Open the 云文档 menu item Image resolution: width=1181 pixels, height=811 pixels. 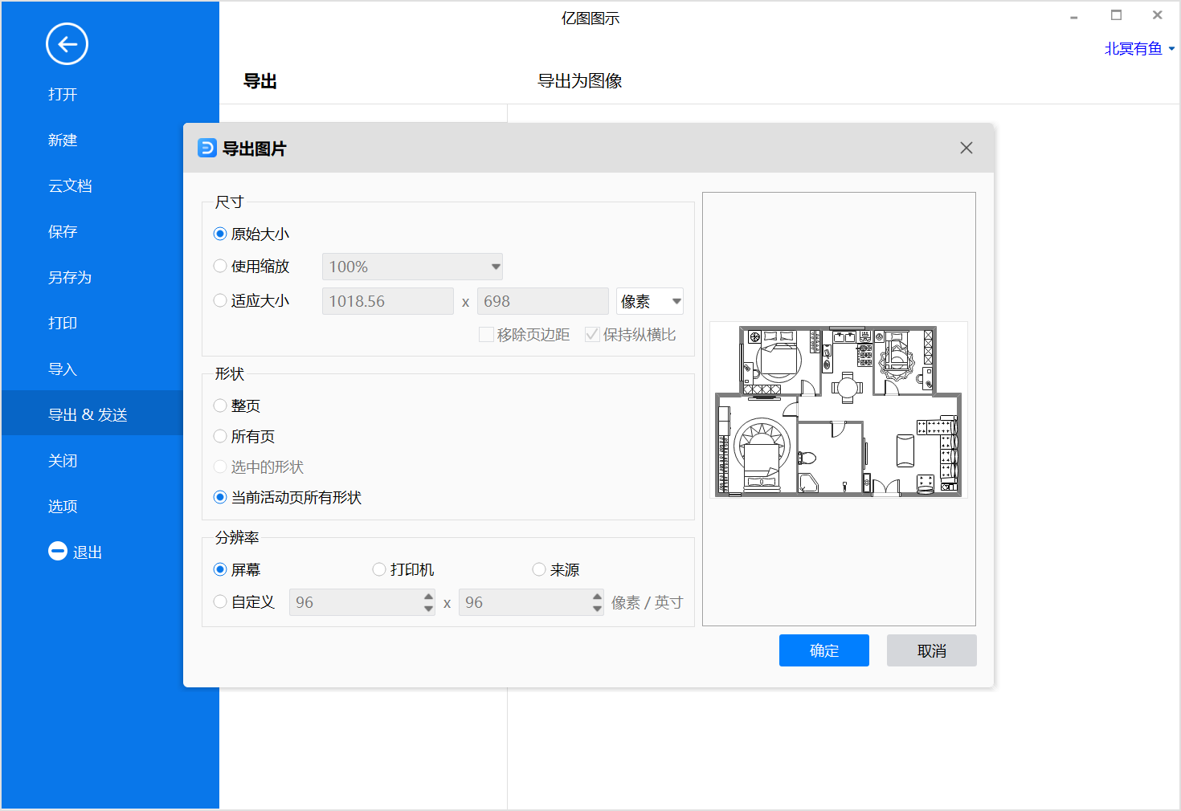pos(70,185)
